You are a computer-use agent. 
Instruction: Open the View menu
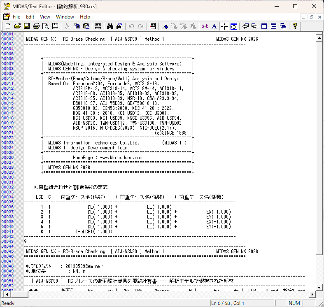click(x=45, y=17)
